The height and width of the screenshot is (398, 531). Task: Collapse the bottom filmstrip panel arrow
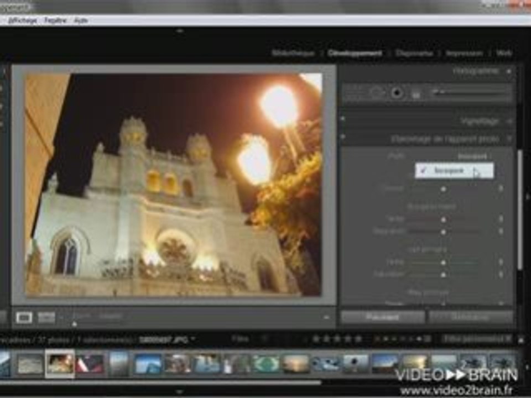[x=180, y=392]
